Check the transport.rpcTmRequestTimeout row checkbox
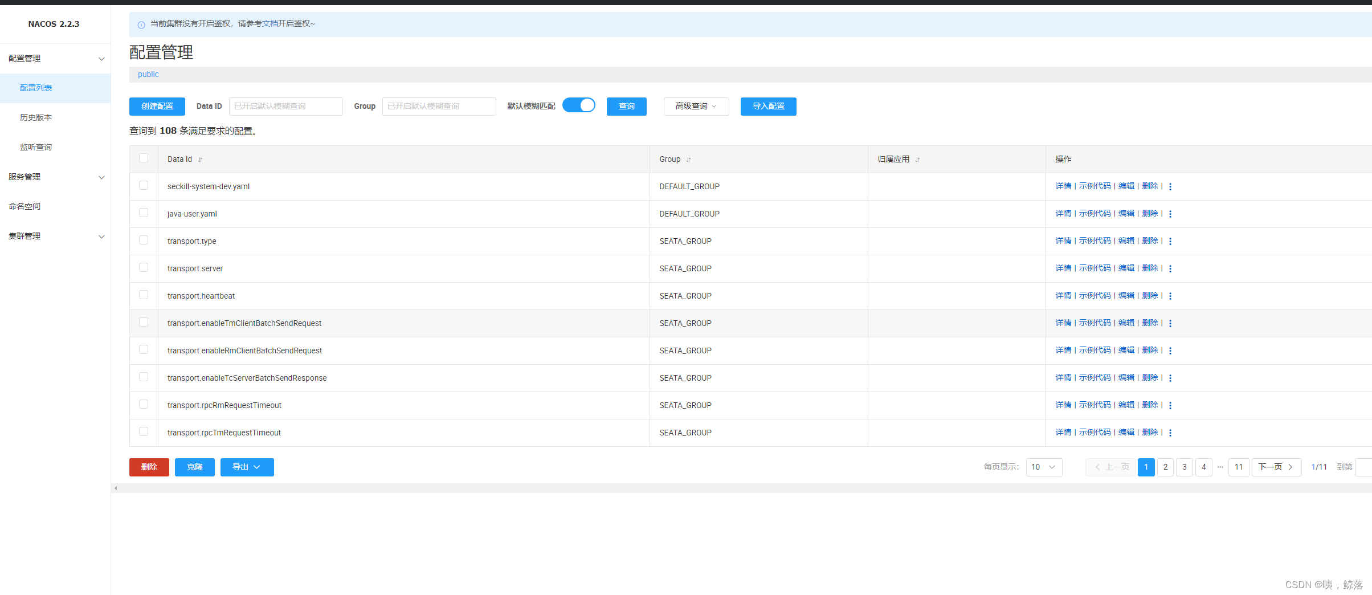This screenshot has height=595, width=1372. pyautogui.click(x=144, y=431)
